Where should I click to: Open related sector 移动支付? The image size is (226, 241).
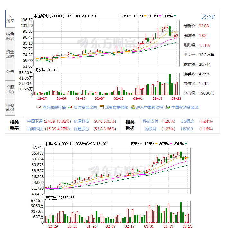[150, 121]
